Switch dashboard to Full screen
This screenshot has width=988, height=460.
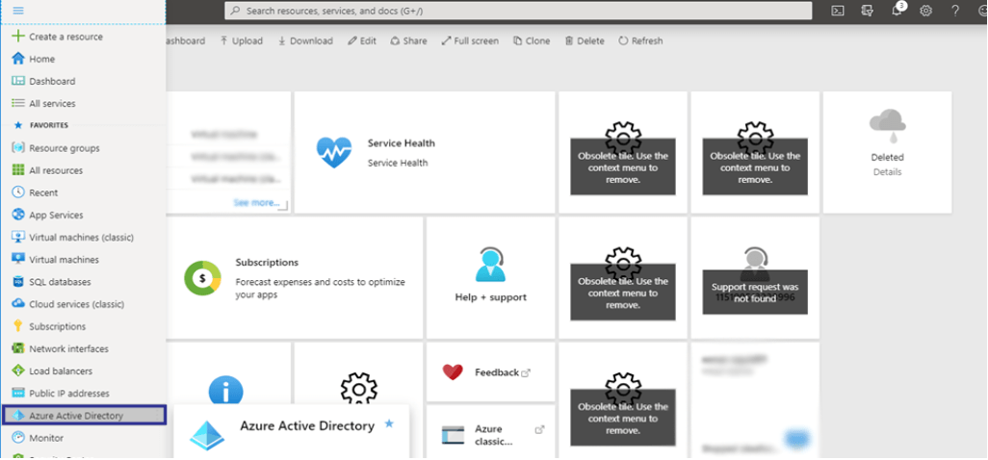coord(470,41)
